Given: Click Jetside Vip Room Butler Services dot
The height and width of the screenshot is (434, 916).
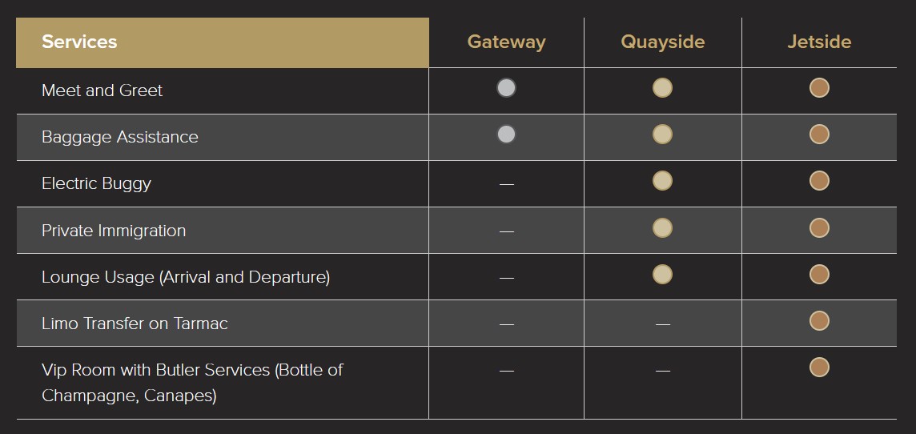Looking at the screenshot, I should (819, 367).
